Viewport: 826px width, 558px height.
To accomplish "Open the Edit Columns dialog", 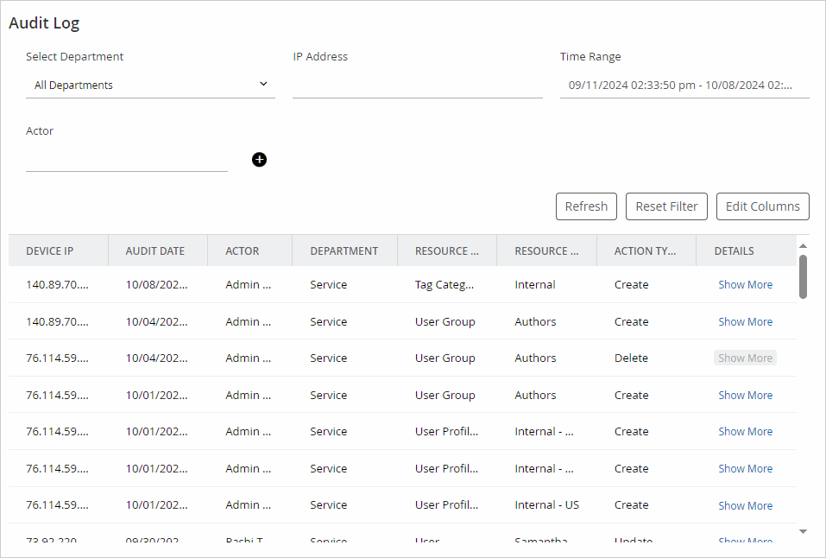I will (762, 206).
